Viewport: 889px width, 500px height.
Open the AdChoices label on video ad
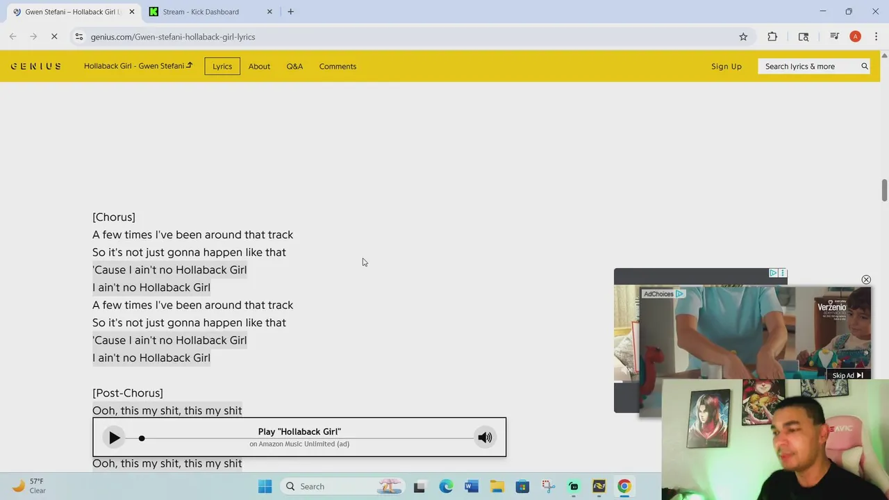point(663,294)
